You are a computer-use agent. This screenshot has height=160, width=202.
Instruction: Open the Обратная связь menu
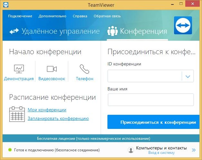coord(107,16)
